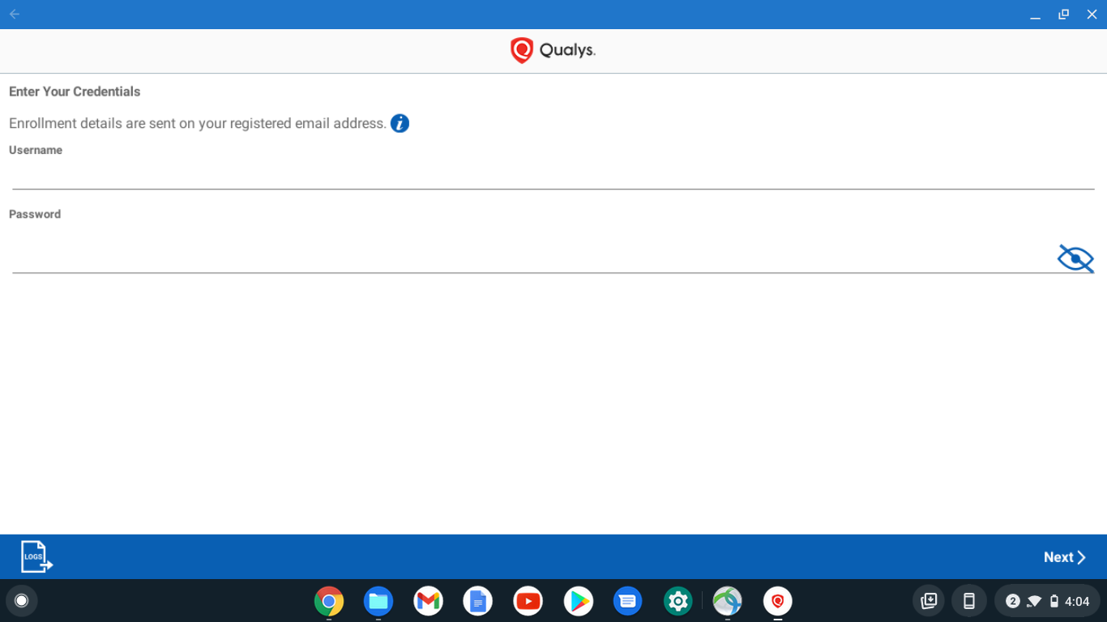
Task: Click the 'Password' field label
Action: tap(35, 214)
